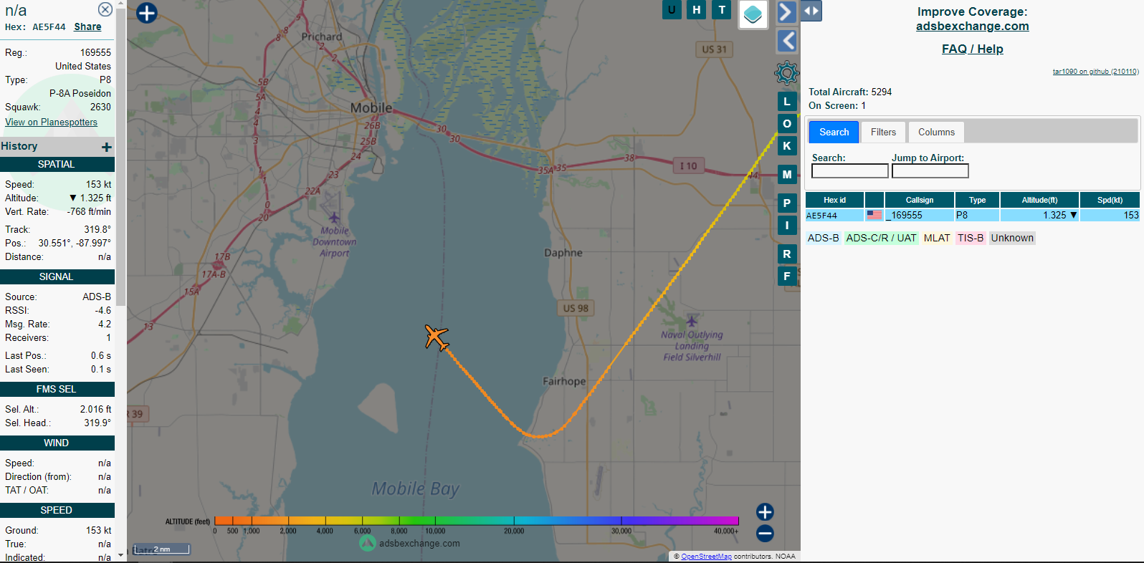Sort table by Callsign column
1144x563 pixels.
coord(919,200)
